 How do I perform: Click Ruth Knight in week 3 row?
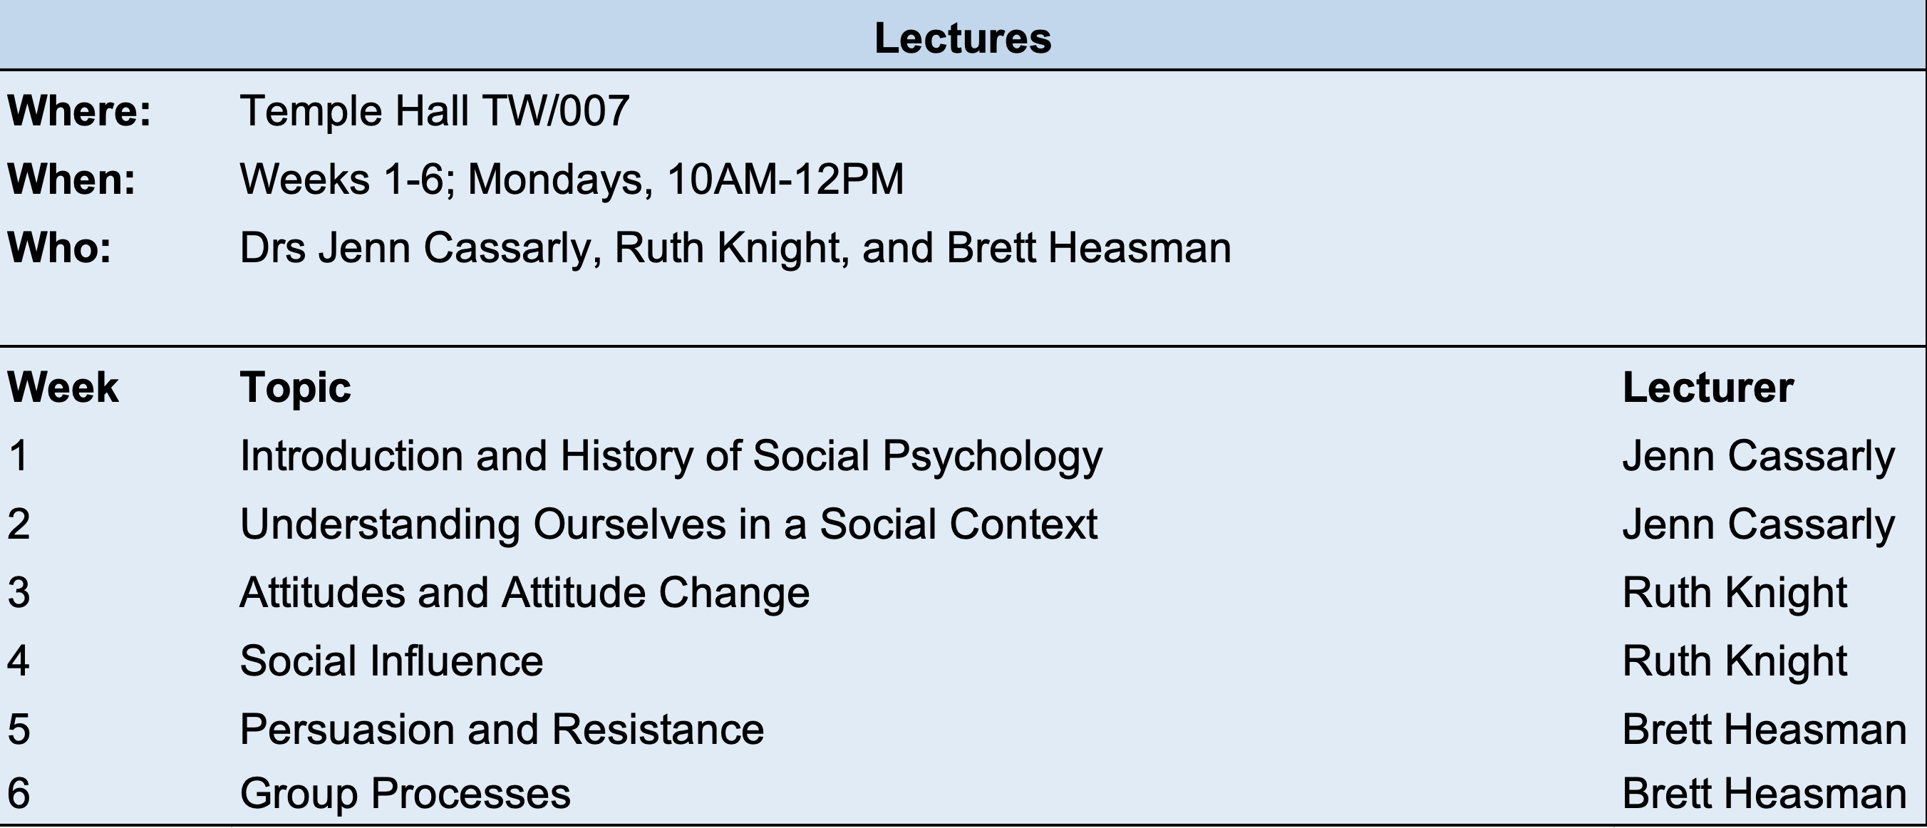click(x=1734, y=592)
